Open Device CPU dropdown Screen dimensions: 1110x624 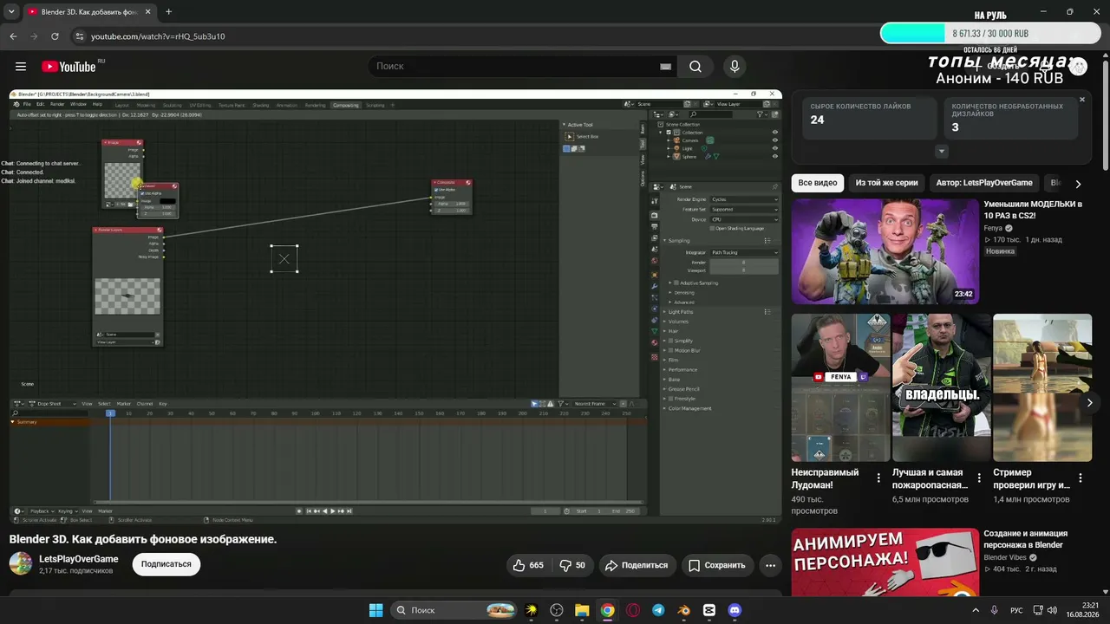[744, 219]
